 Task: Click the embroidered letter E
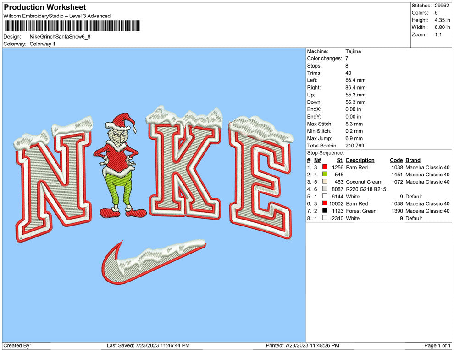(260, 177)
